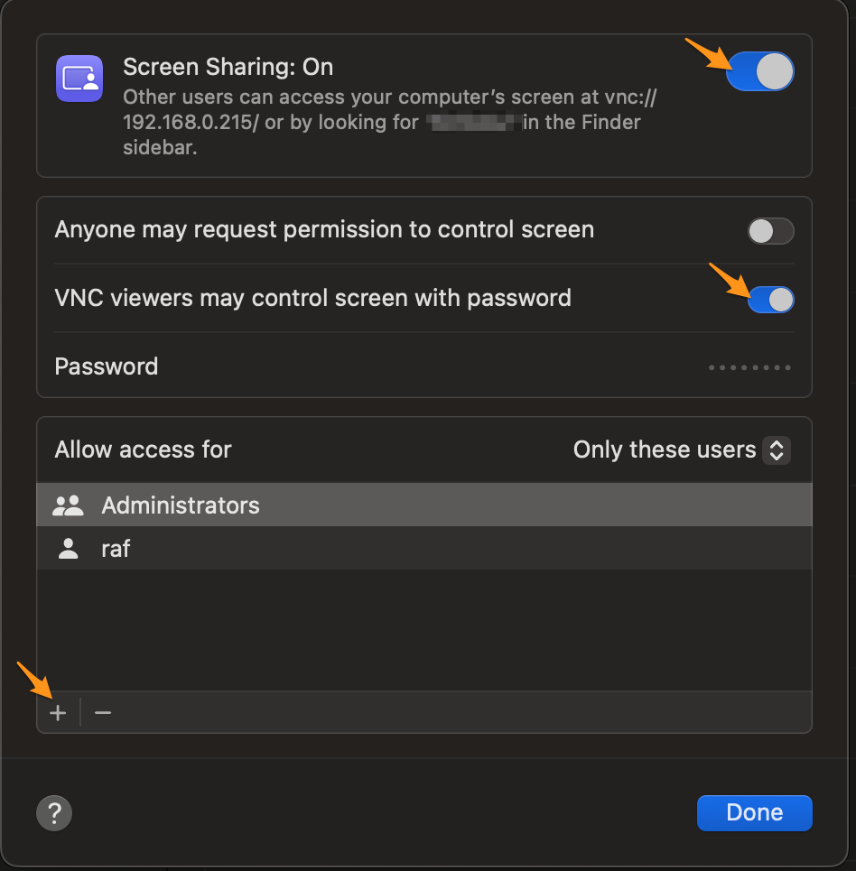Image resolution: width=856 pixels, height=871 pixels.
Task: Click the Done button
Action: pyautogui.click(x=754, y=812)
